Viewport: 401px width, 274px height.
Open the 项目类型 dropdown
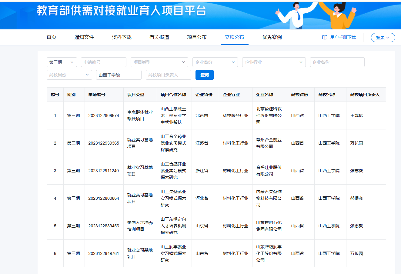(159, 62)
